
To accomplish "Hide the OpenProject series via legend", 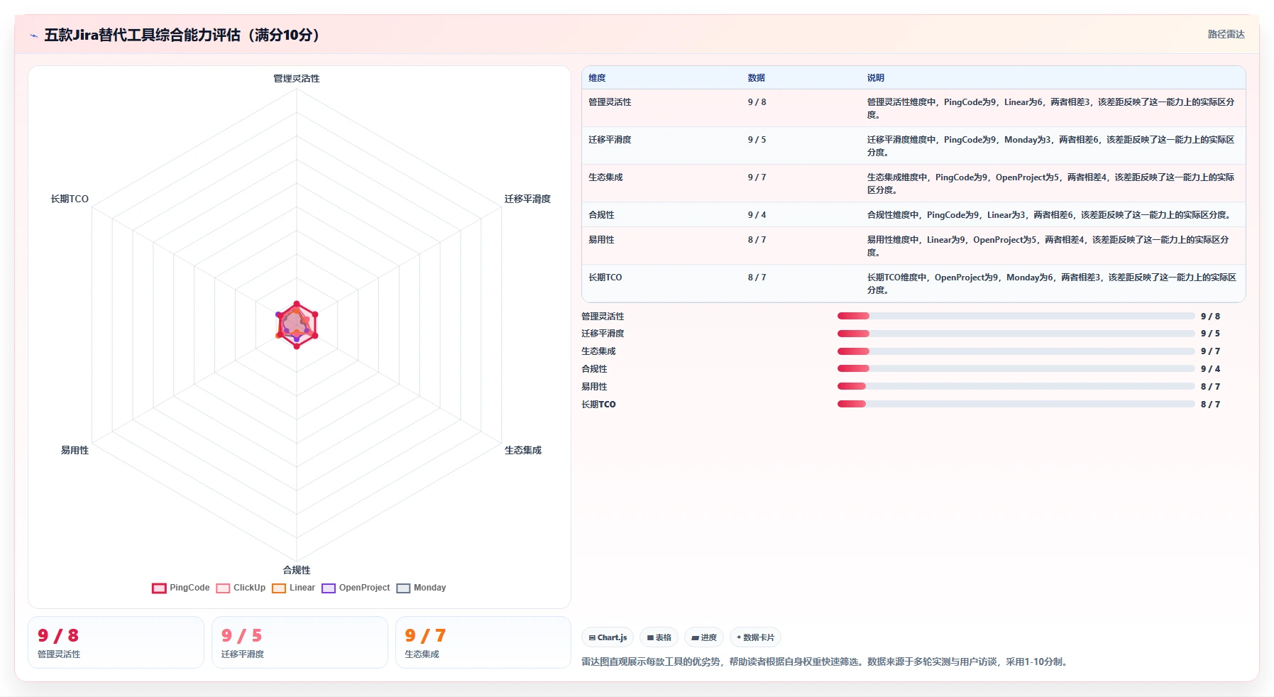I will point(356,588).
